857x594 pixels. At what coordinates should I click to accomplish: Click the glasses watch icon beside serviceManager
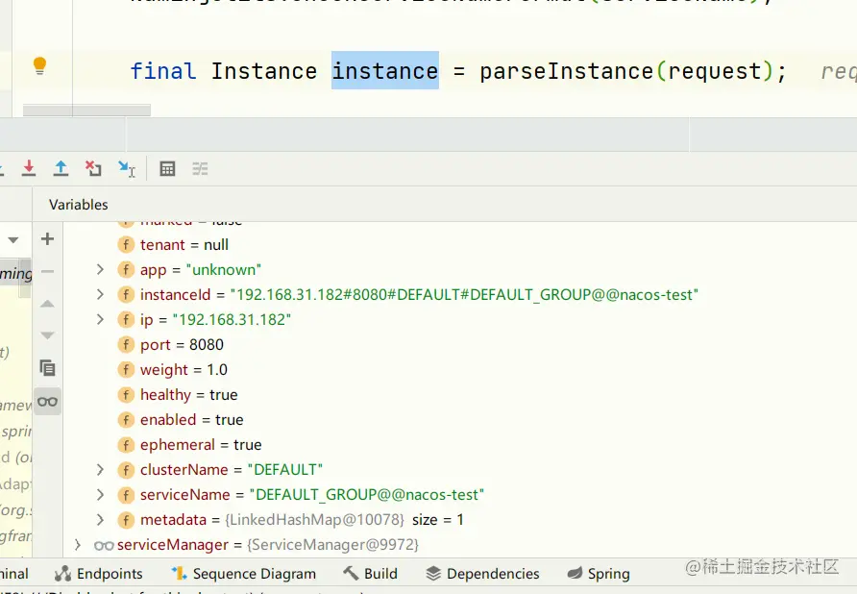click(x=104, y=545)
